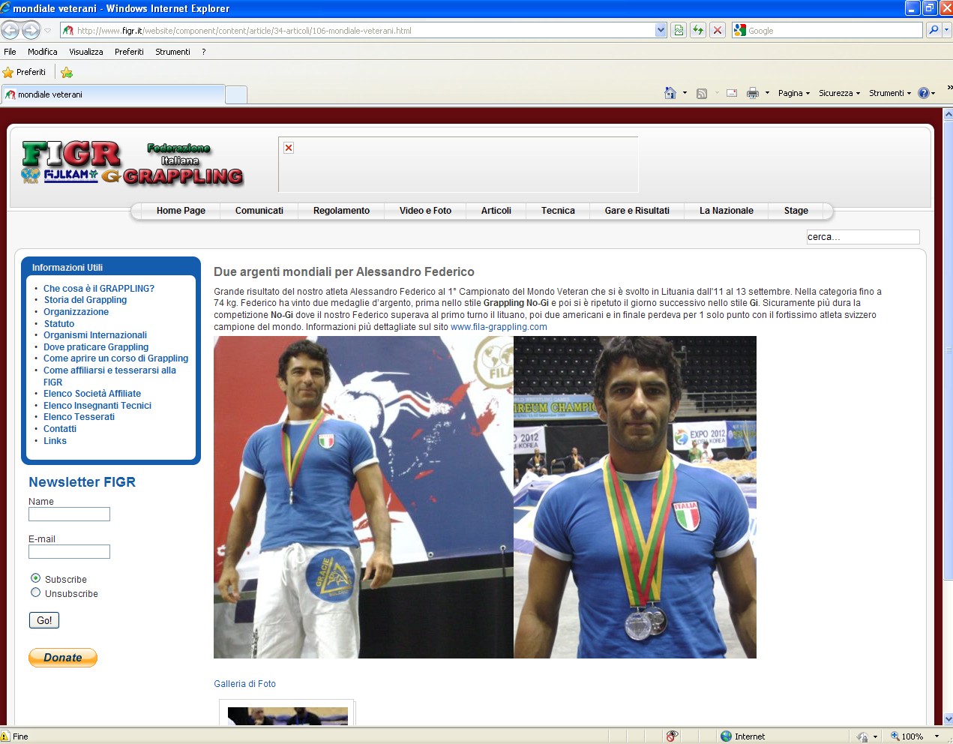Screen dimensions: 953x744
Task: Click the newsletter E-mail input field
Action: [x=69, y=552]
